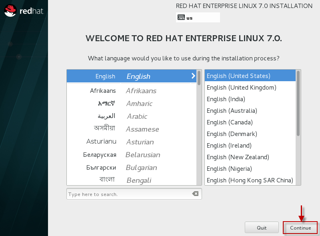Choose English (Hong Kong SAR China) locale
This screenshot has width=320, height=236.
[x=250, y=180]
